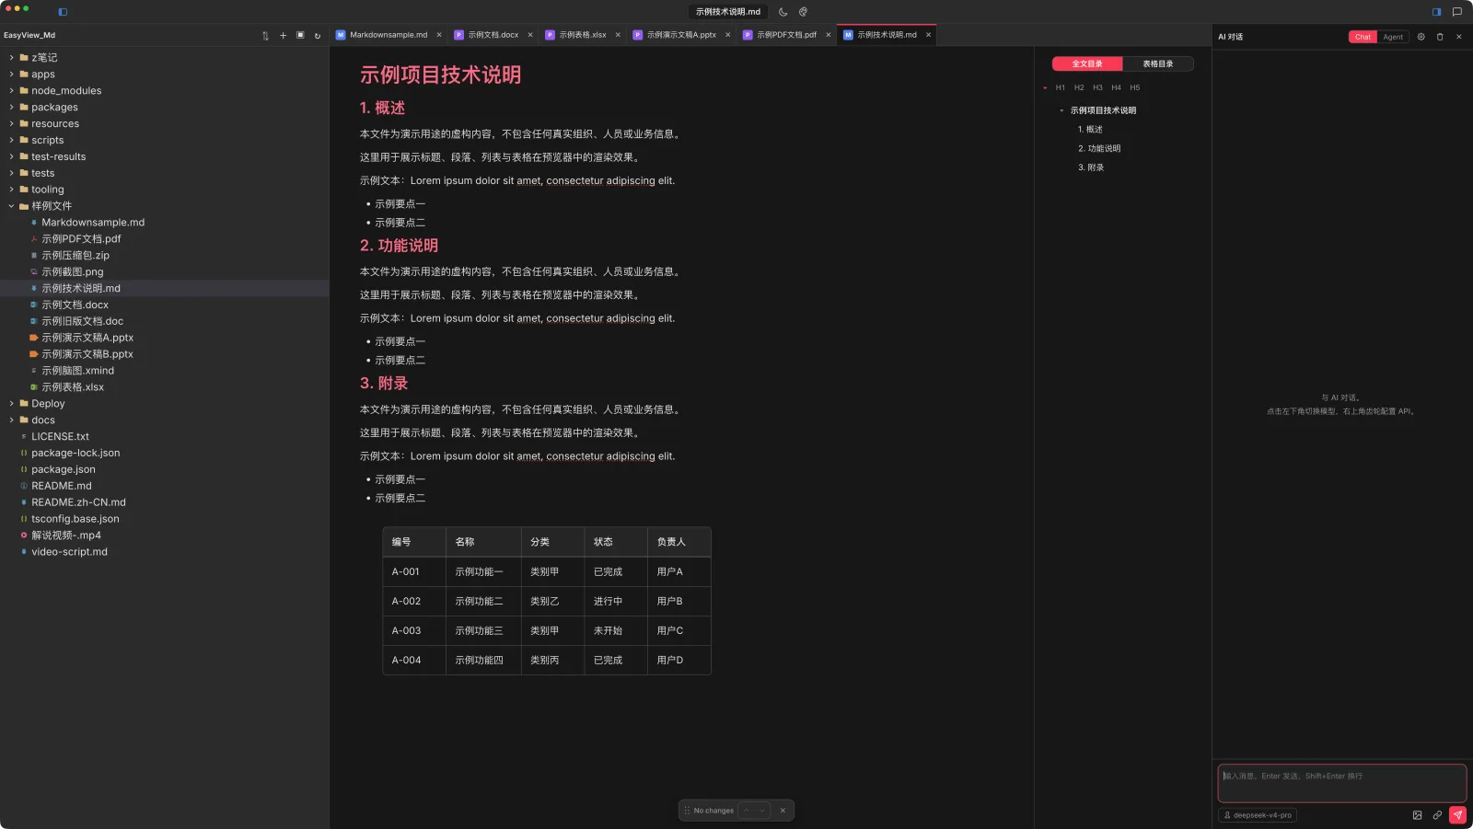The height and width of the screenshot is (829, 1473).
Task: Jump to 3. 附录 in outline
Action: click(x=1091, y=167)
